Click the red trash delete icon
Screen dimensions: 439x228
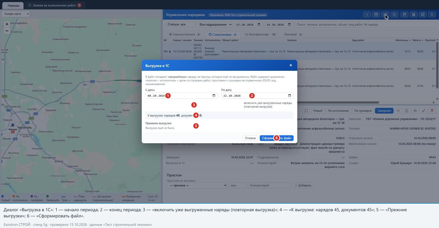tap(432, 111)
